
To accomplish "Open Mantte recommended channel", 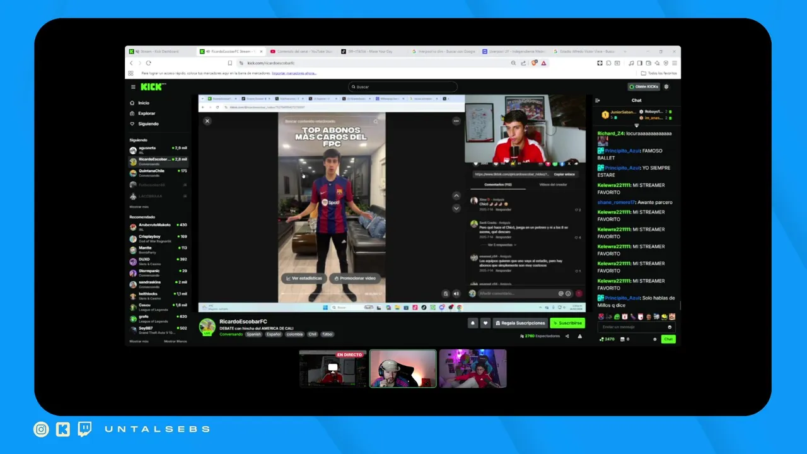I will click(x=158, y=249).
